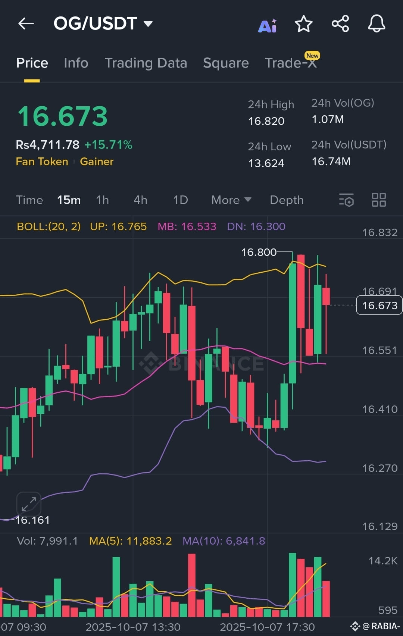Tap the +15.71% change value

(x=109, y=145)
